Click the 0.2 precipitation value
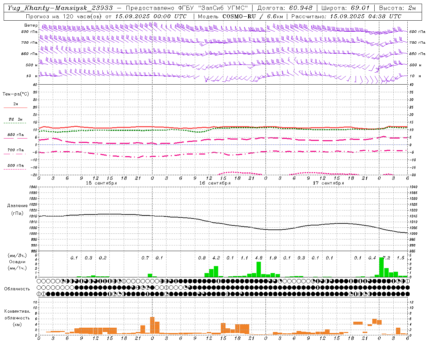Screen dimensions: 427x341 coord(103,258)
